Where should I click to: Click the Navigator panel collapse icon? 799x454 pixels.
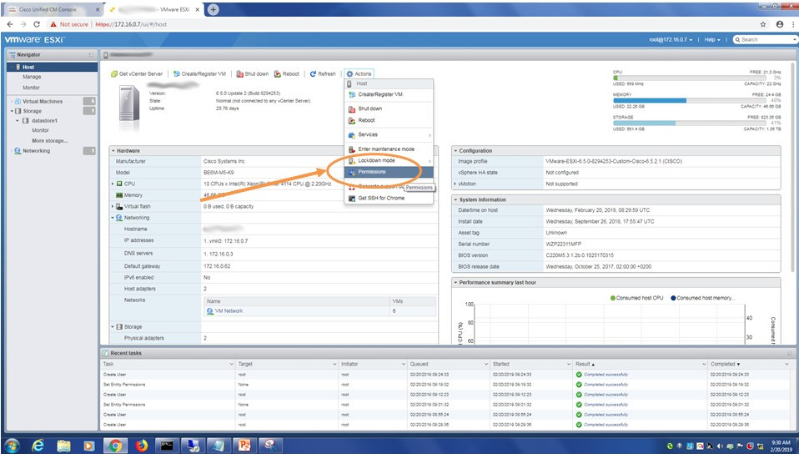click(x=91, y=54)
